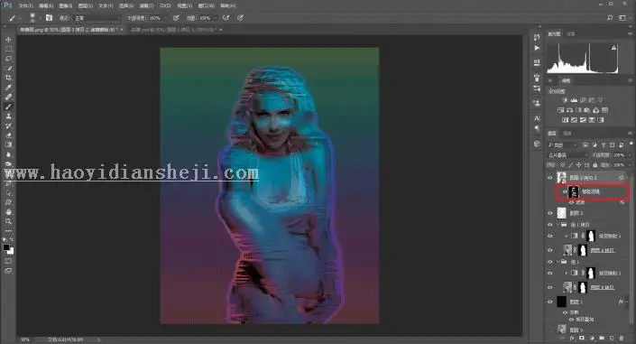Select the Move tool
This screenshot has height=344, width=636.
(x=8, y=40)
